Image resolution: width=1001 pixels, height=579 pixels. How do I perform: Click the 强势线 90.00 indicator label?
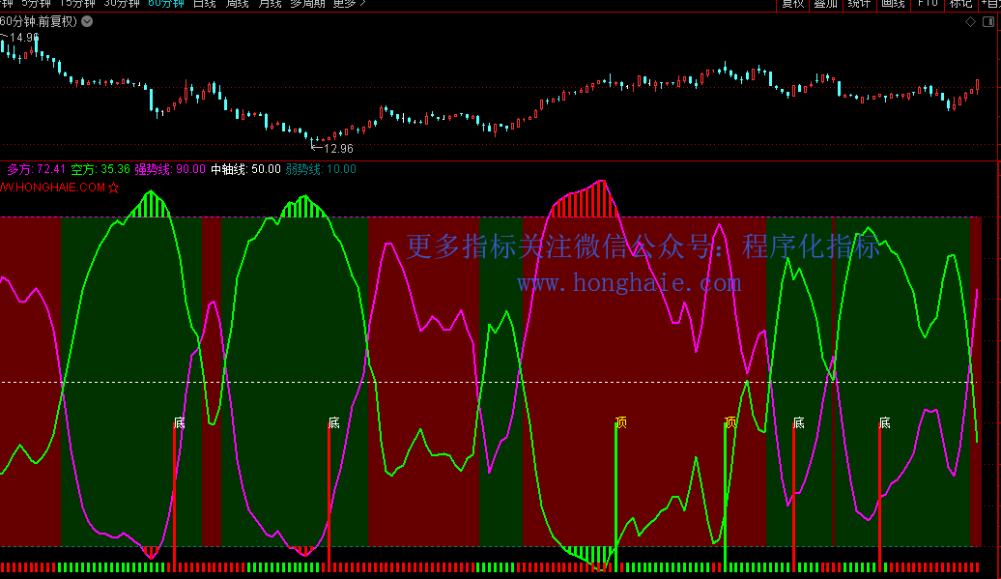point(170,169)
